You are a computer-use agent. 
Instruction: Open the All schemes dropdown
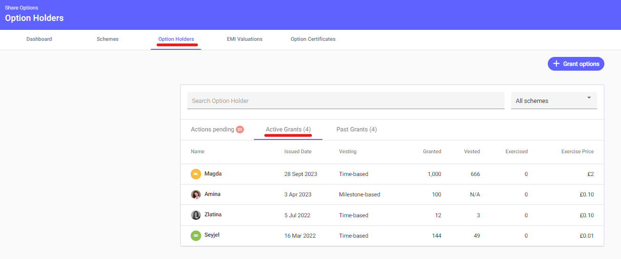point(554,101)
